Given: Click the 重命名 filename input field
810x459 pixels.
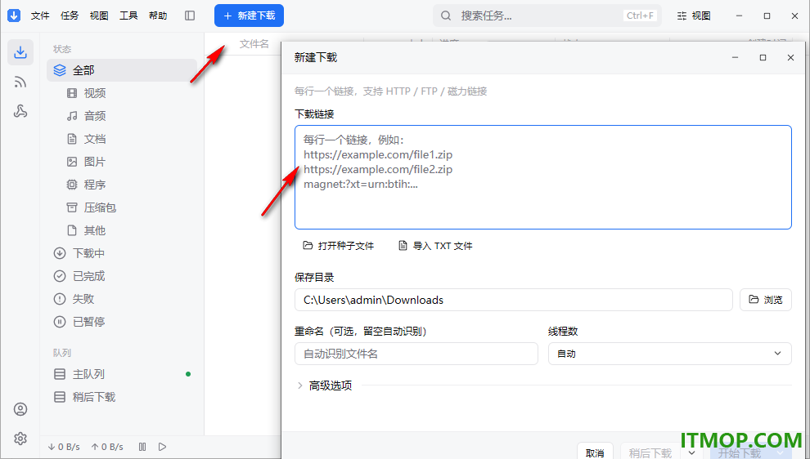Looking at the screenshot, I should click(x=416, y=354).
